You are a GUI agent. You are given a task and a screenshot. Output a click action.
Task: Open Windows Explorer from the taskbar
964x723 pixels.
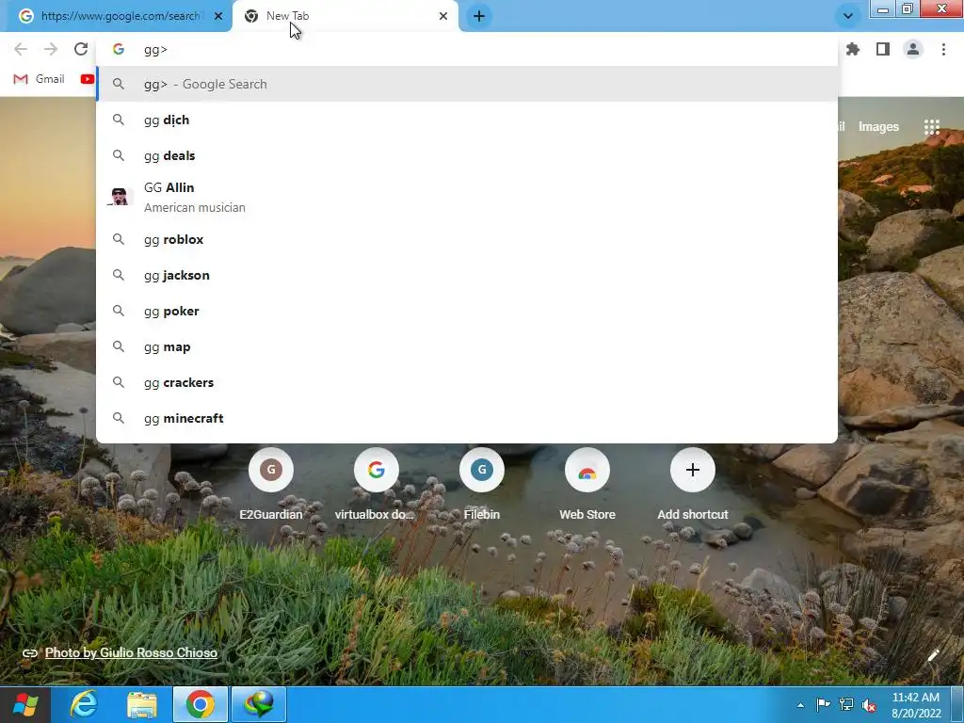(142, 704)
